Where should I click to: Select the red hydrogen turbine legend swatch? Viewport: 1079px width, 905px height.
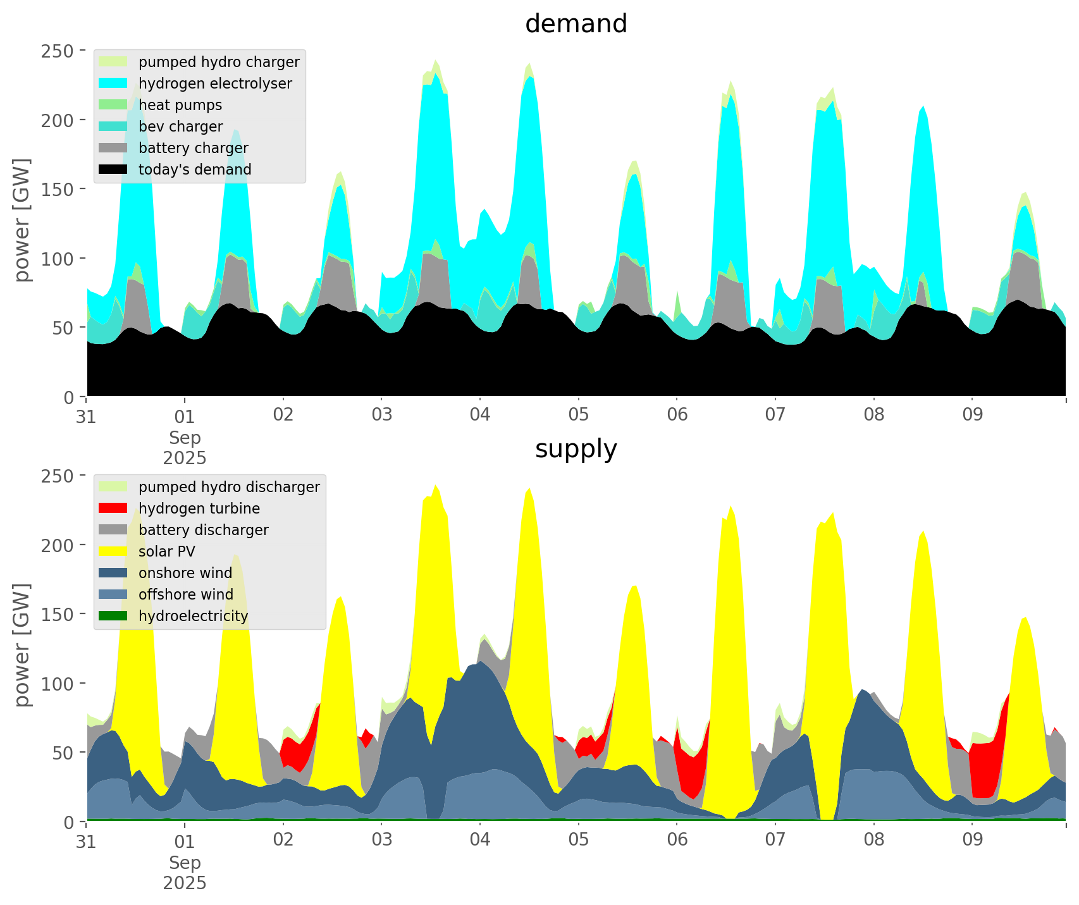(x=113, y=508)
